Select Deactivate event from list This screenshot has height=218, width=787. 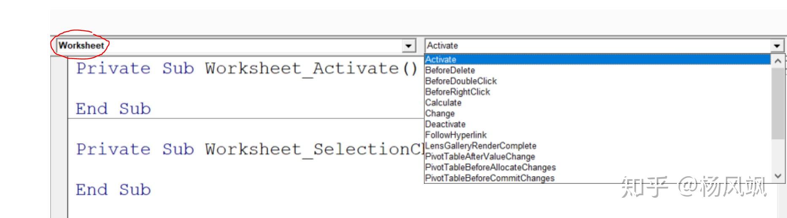[445, 124]
